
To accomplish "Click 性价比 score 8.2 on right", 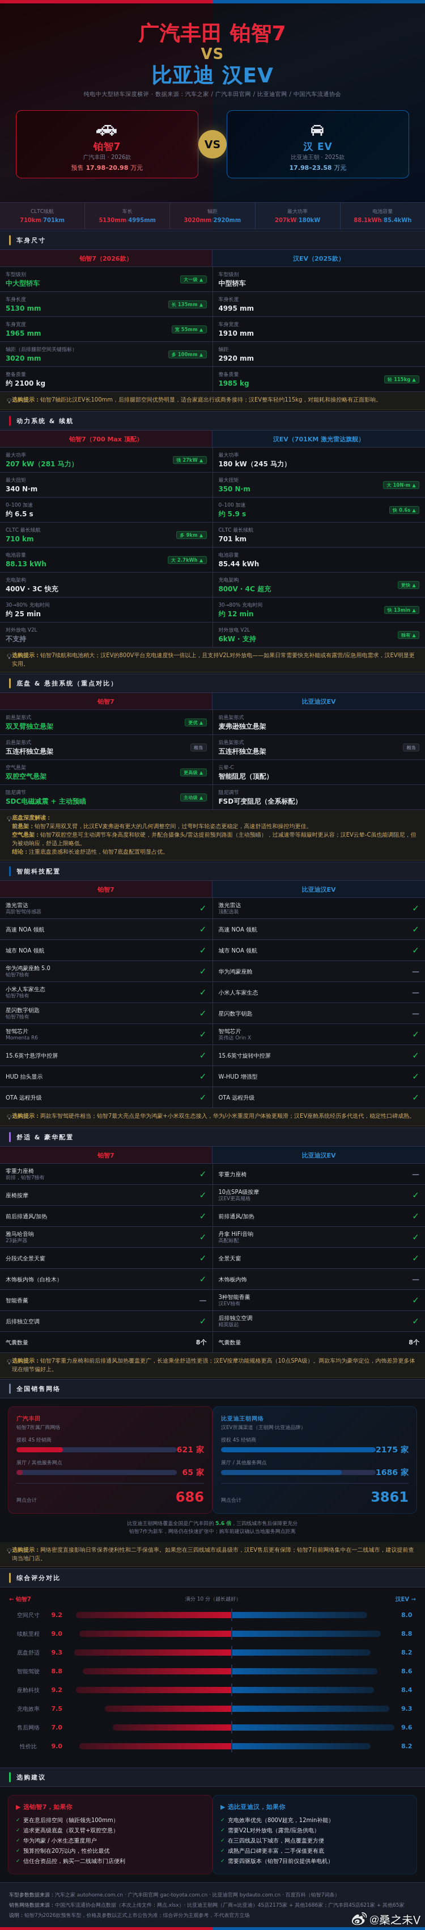I will [406, 1747].
